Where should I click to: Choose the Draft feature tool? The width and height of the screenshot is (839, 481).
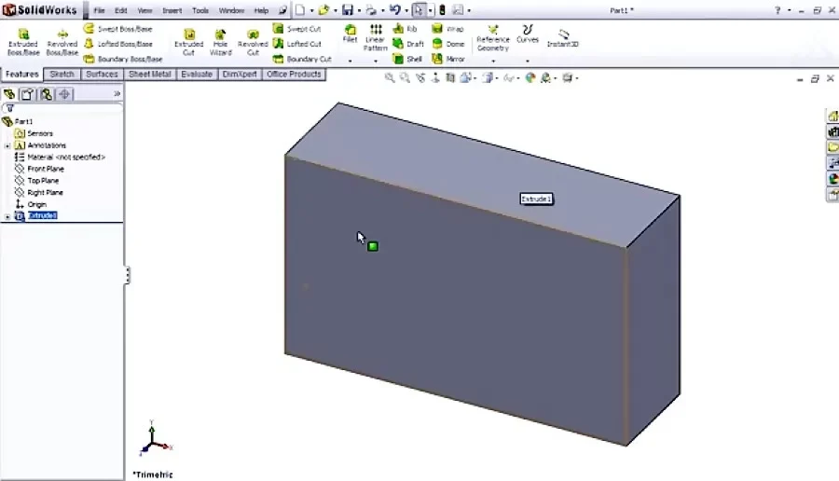click(x=408, y=44)
